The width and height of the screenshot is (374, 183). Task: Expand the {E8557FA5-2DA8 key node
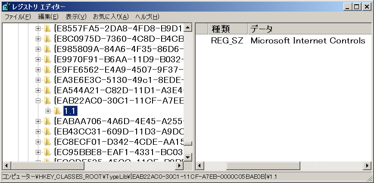[38, 29]
